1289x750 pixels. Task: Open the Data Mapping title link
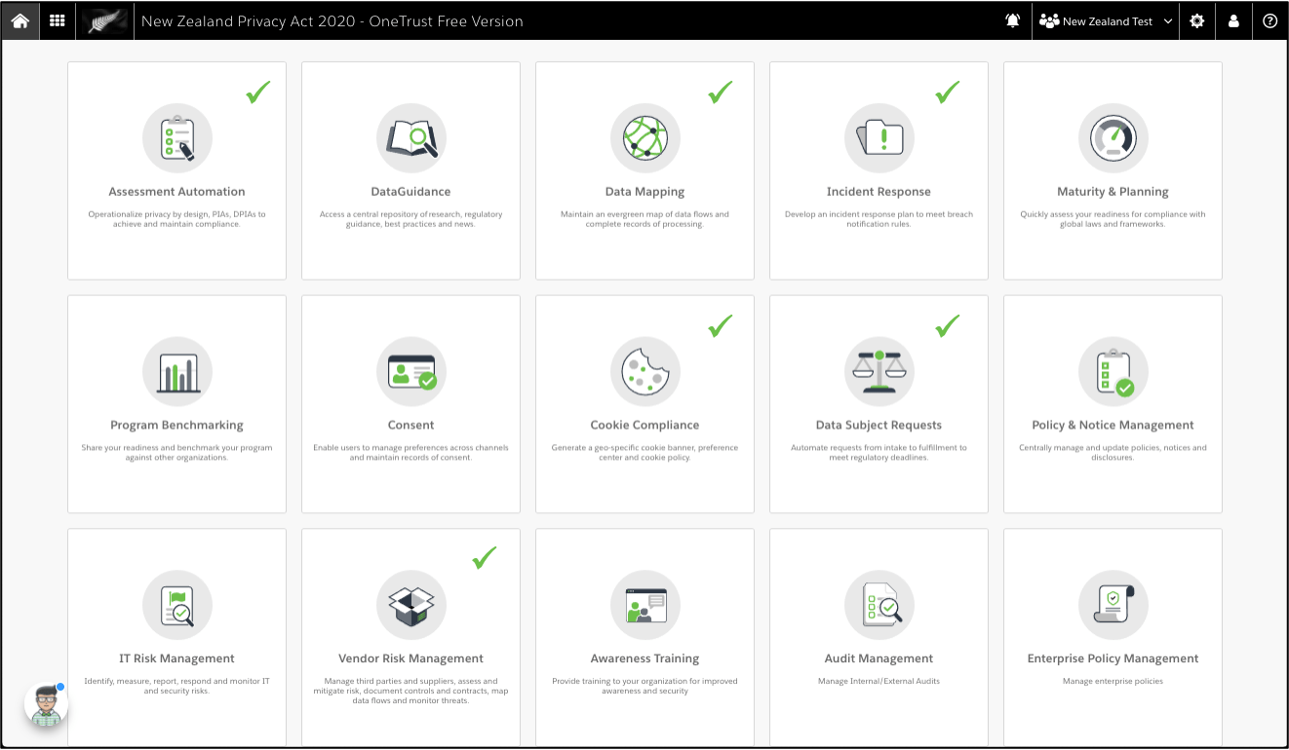click(x=645, y=192)
